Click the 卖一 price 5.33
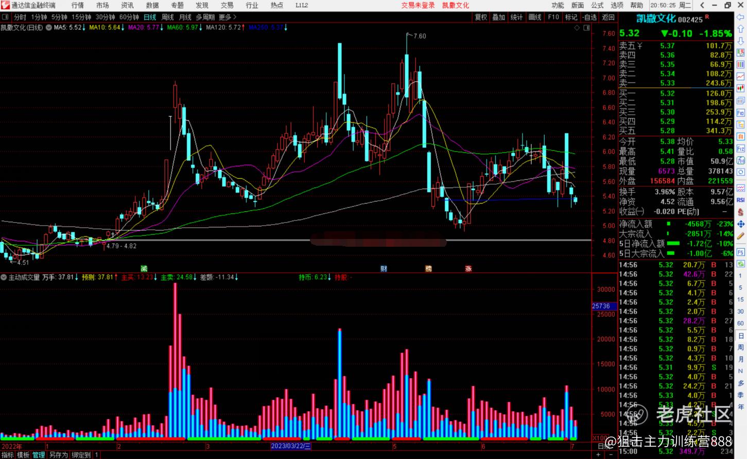Viewport: 747px width, 459px height. point(667,83)
